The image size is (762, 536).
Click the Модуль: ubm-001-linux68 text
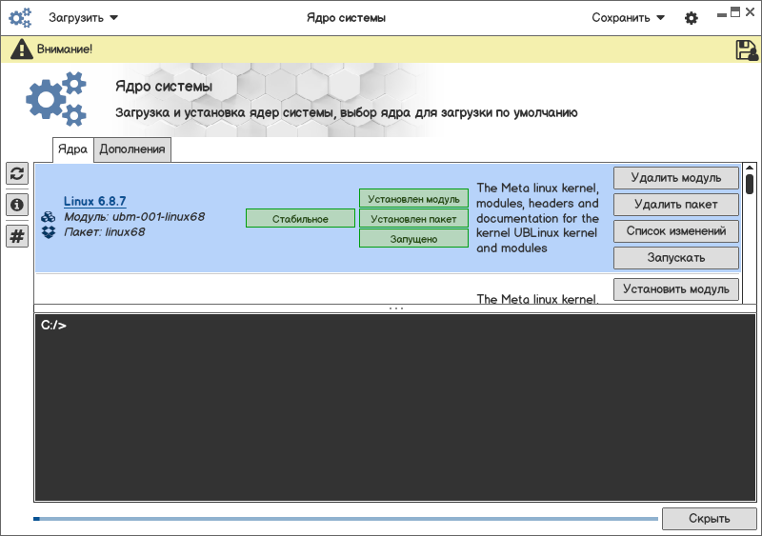click(134, 217)
